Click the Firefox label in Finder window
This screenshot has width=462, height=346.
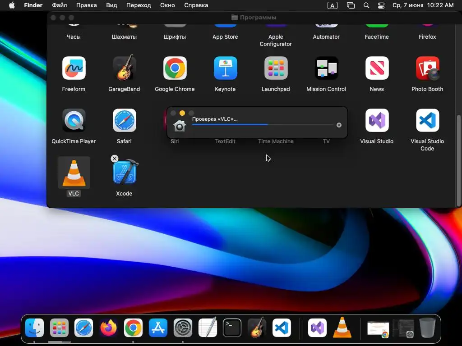pyautogui.click(x=427, y=37)
